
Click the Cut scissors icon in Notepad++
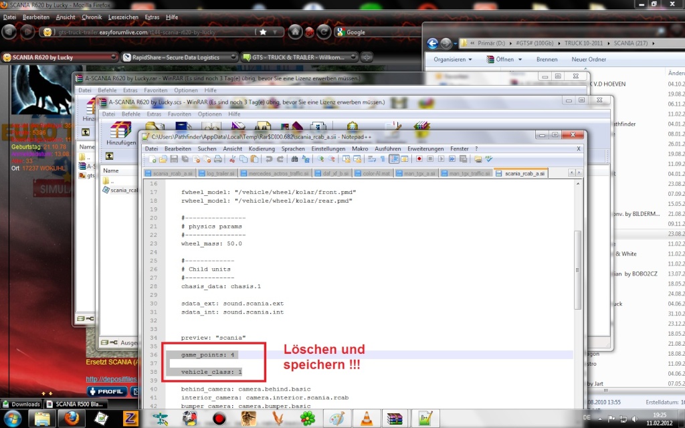232,159
